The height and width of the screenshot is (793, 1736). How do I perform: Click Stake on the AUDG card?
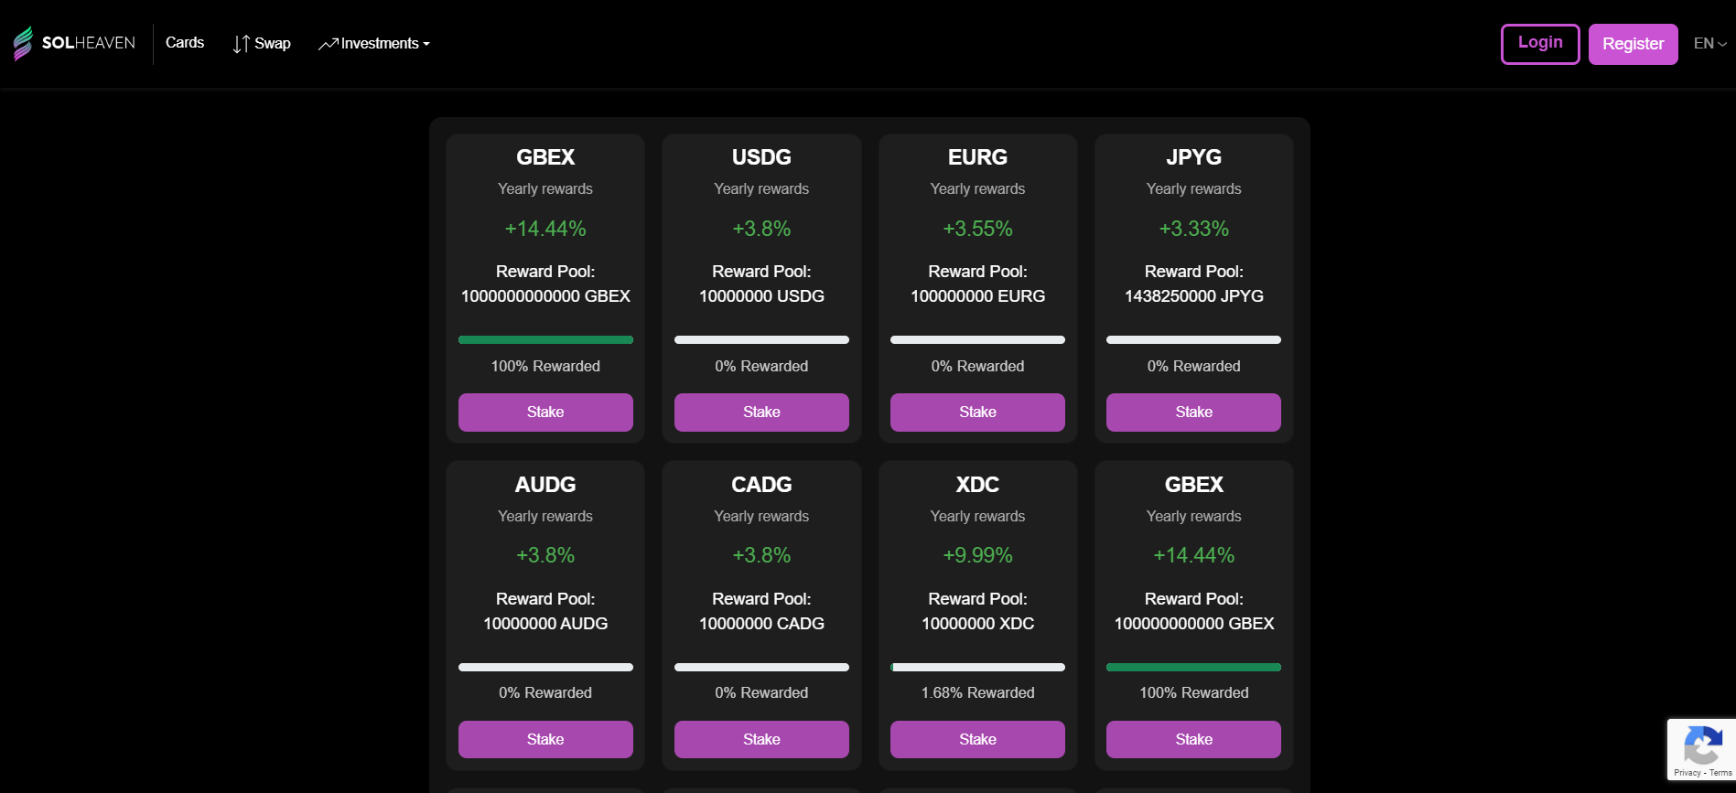(545, 739)
